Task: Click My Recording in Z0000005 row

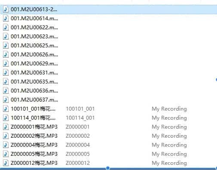Action: pos(169,155)
